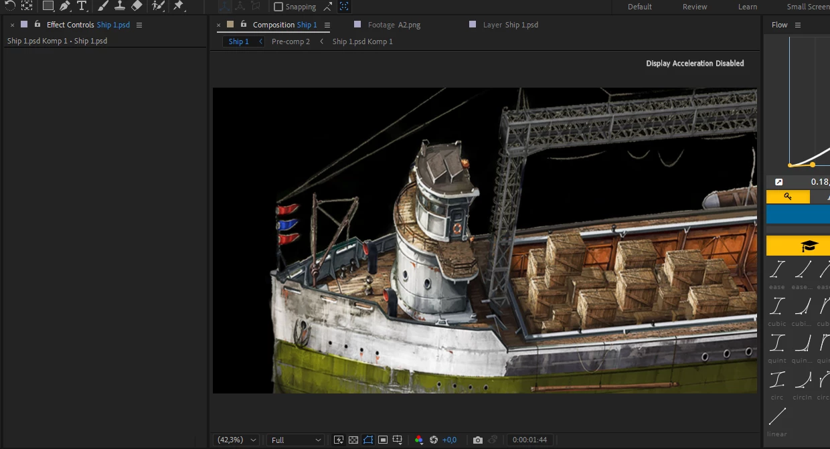The image size is (830, 449).
Task: Toggle snap to edges extending beyond layer
Action: [327, 7]
